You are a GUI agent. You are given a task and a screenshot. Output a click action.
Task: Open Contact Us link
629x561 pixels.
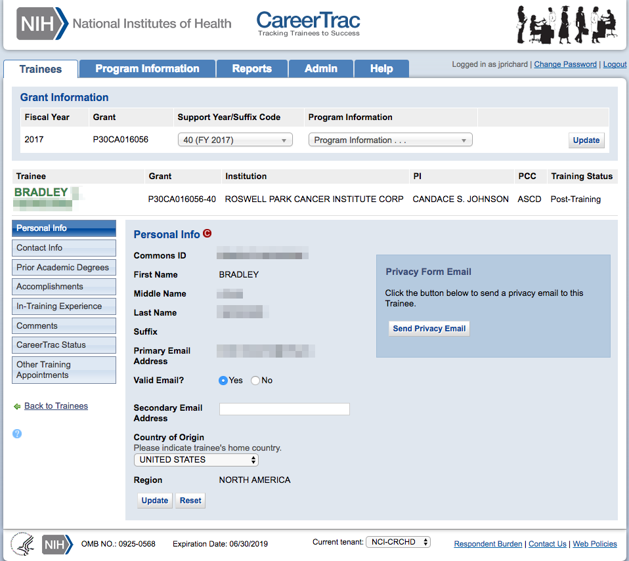(x=547, y=544)
